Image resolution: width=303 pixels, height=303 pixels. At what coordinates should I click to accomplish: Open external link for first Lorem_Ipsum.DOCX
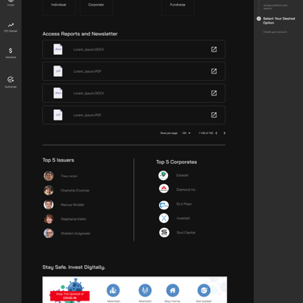(x=213, y=49)
